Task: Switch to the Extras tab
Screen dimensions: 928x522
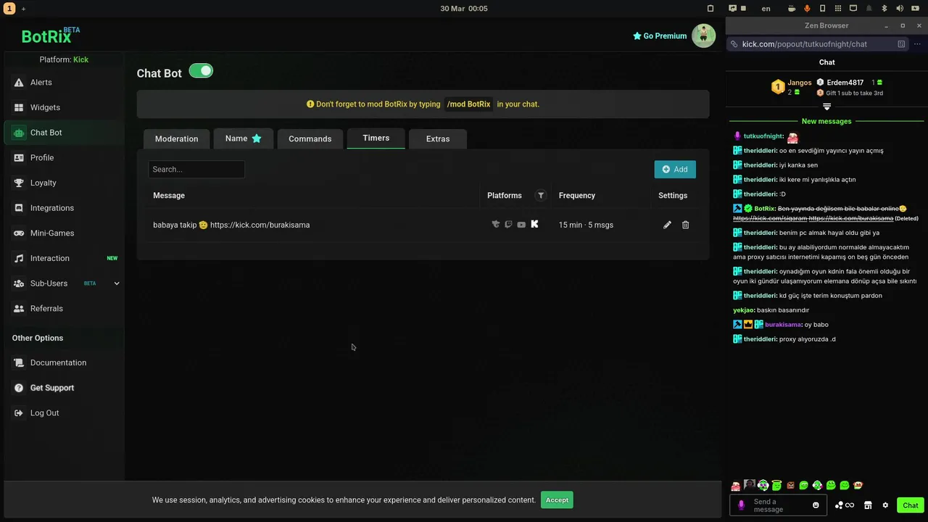Action: tap(438, 139)
